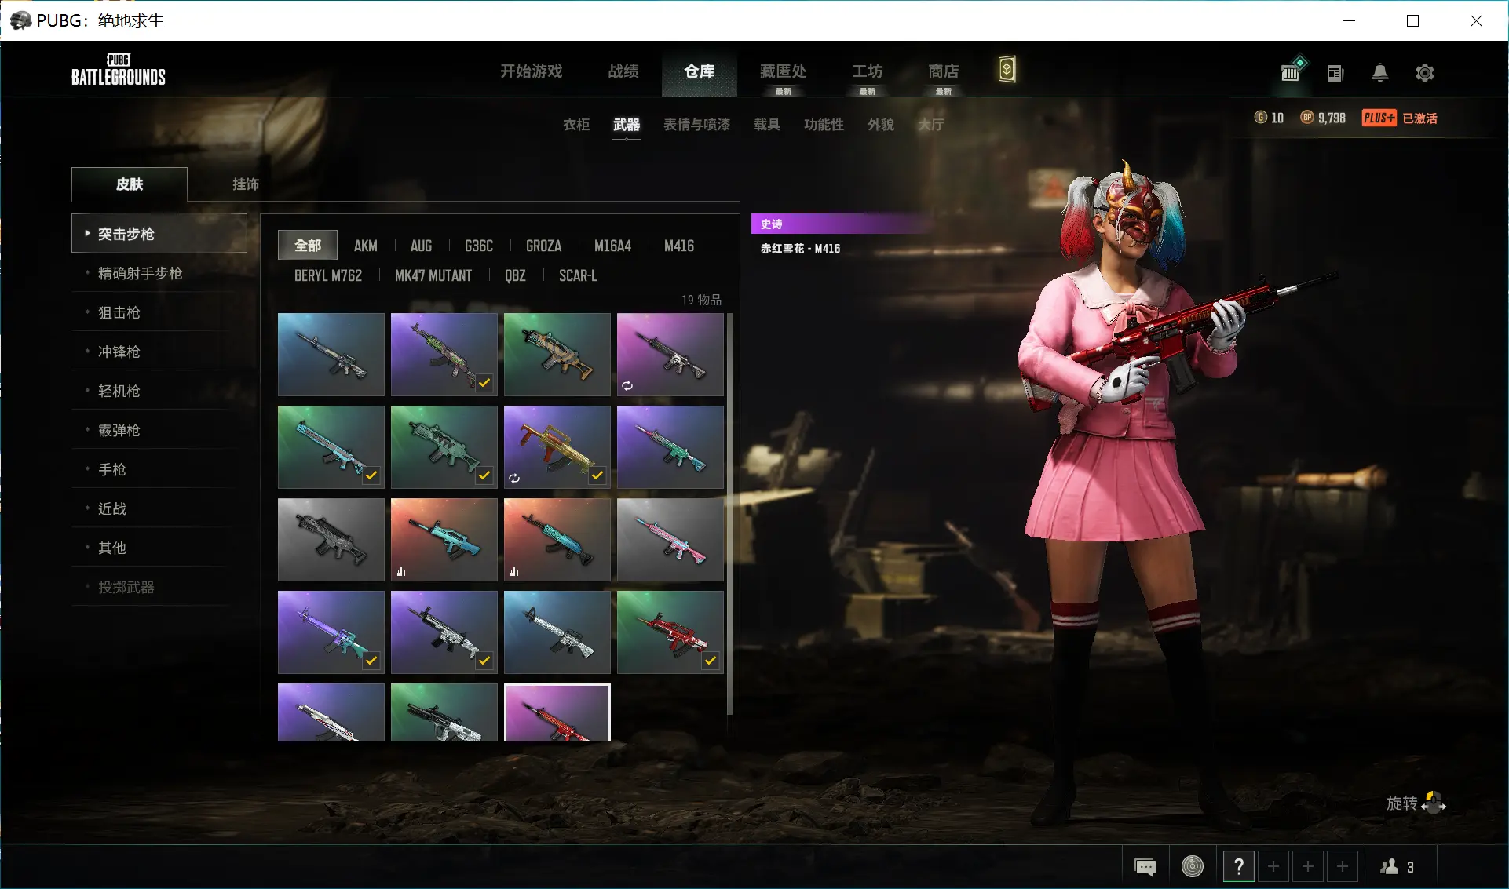
Task: Open the 战绩 tab
Action: click(623, 71)
